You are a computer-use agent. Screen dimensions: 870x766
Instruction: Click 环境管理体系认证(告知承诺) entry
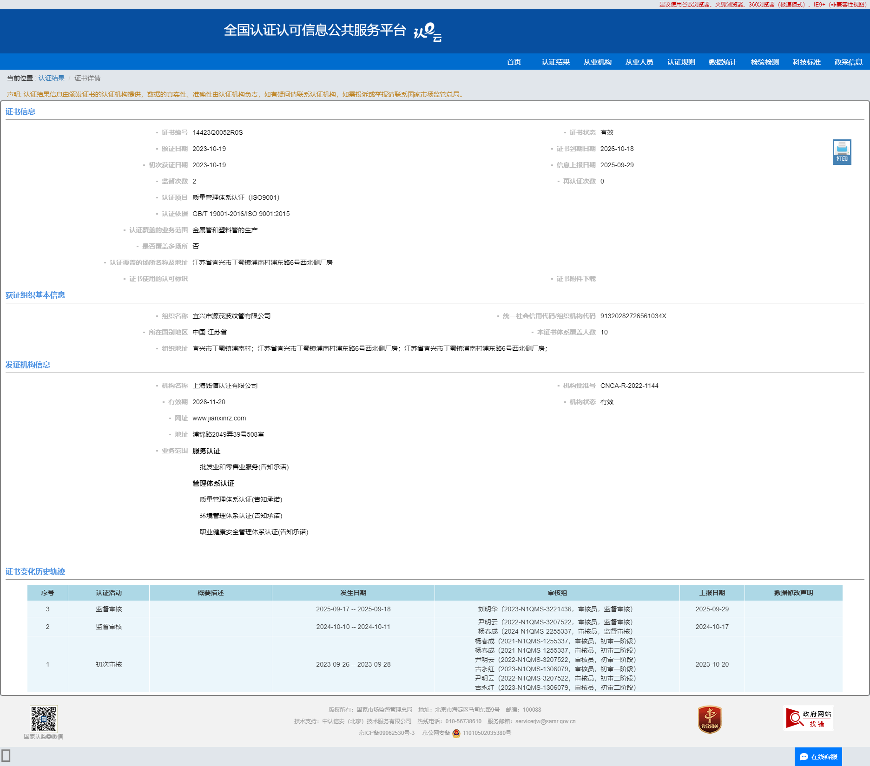click(x=241, y=516)
